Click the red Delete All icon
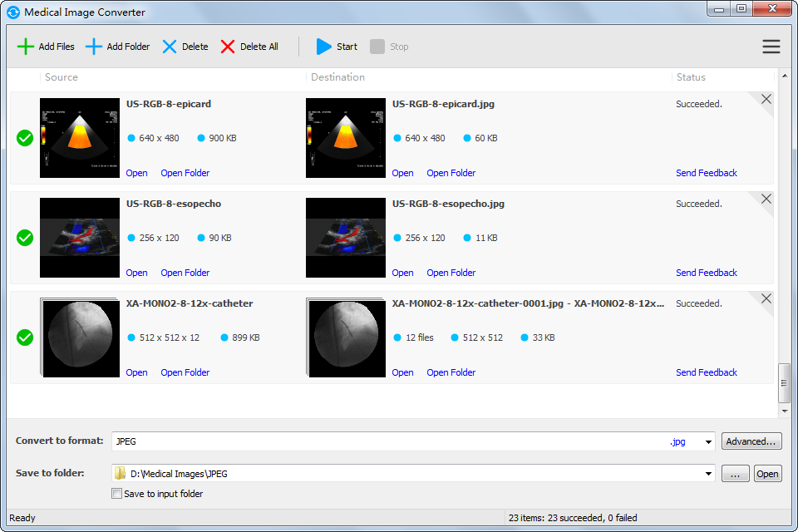The height and width of the screenshot is (532, 798). coord(228,47)
